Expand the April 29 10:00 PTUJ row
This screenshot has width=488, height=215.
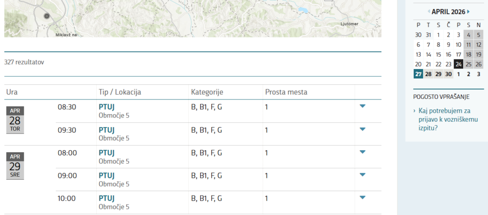click(x=362, y=197)
